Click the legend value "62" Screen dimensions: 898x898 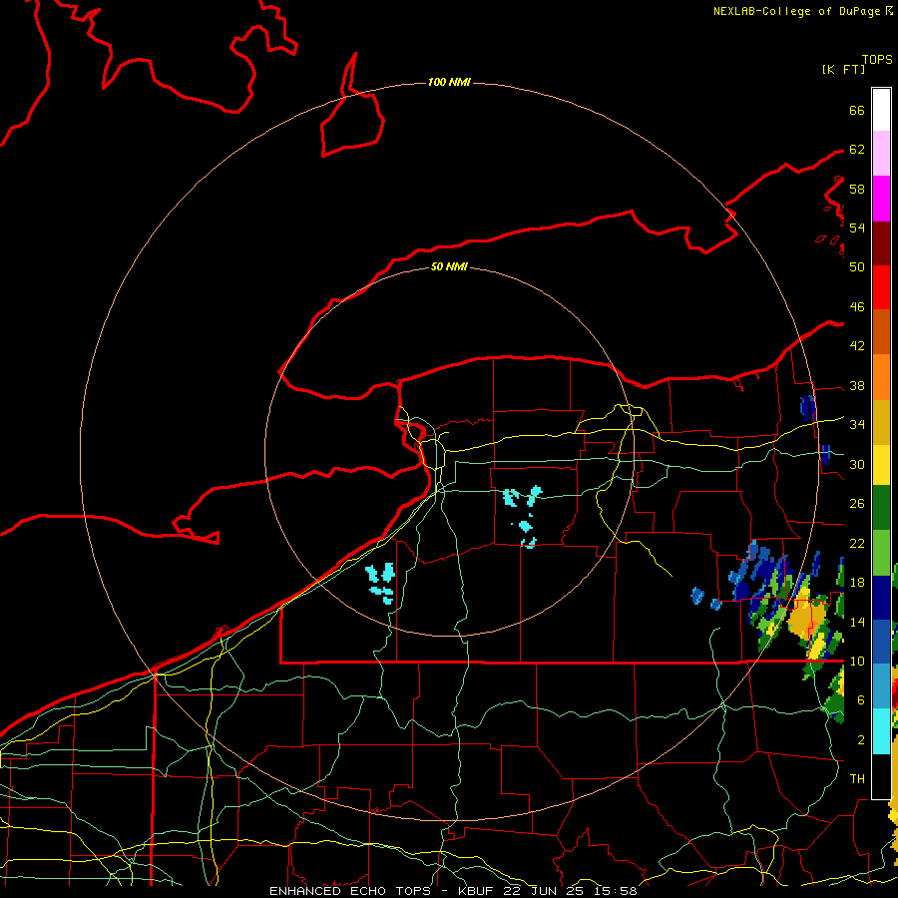pos(857,150)
